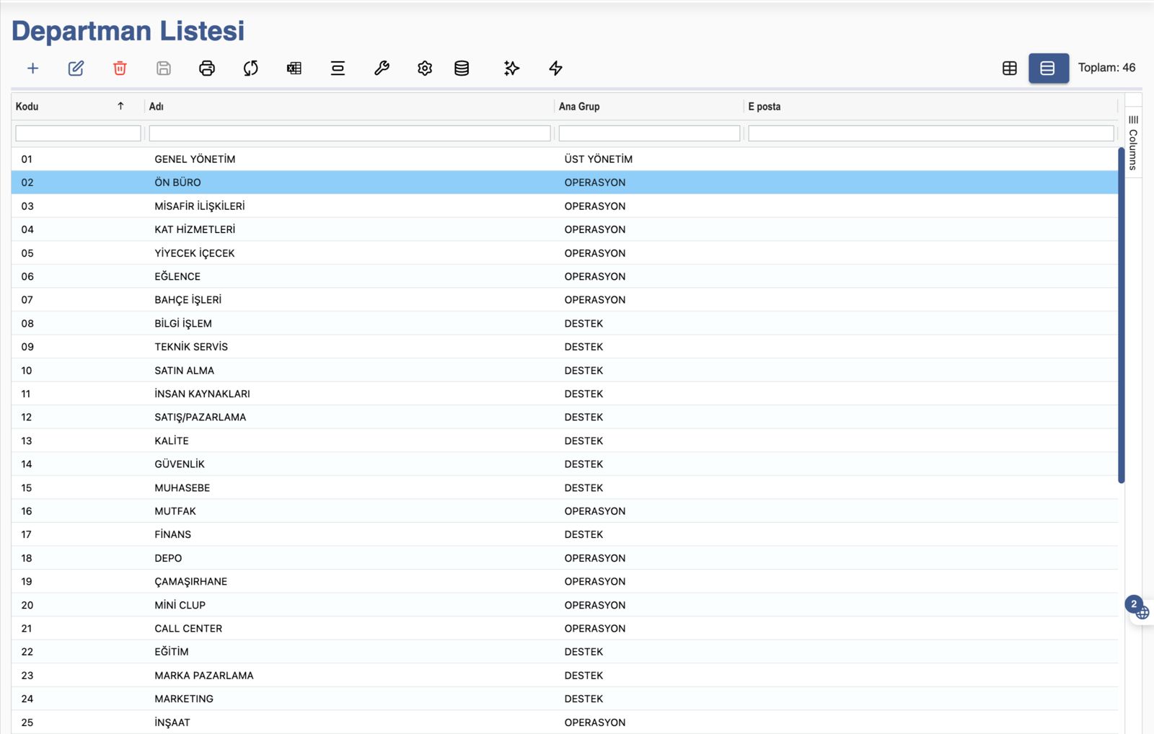The height and width of the screenshot is (734, 1154).
Task: Select the SATIŞ/PAZARLAMA row
Action: coord(565,417)
